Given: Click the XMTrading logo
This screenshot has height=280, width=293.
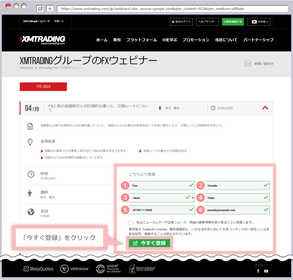Looking at the screenshot, I should pos(42,40).
